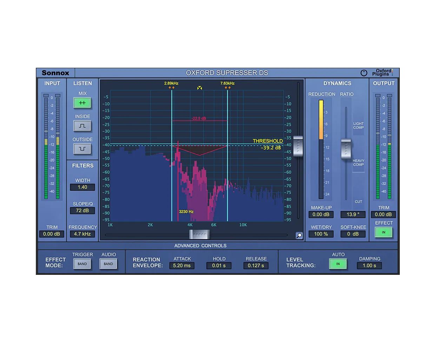Screen dimensions: 438x344
Task: Click the SLOPE/Q value 72 dB
Action: click(82, 211)
